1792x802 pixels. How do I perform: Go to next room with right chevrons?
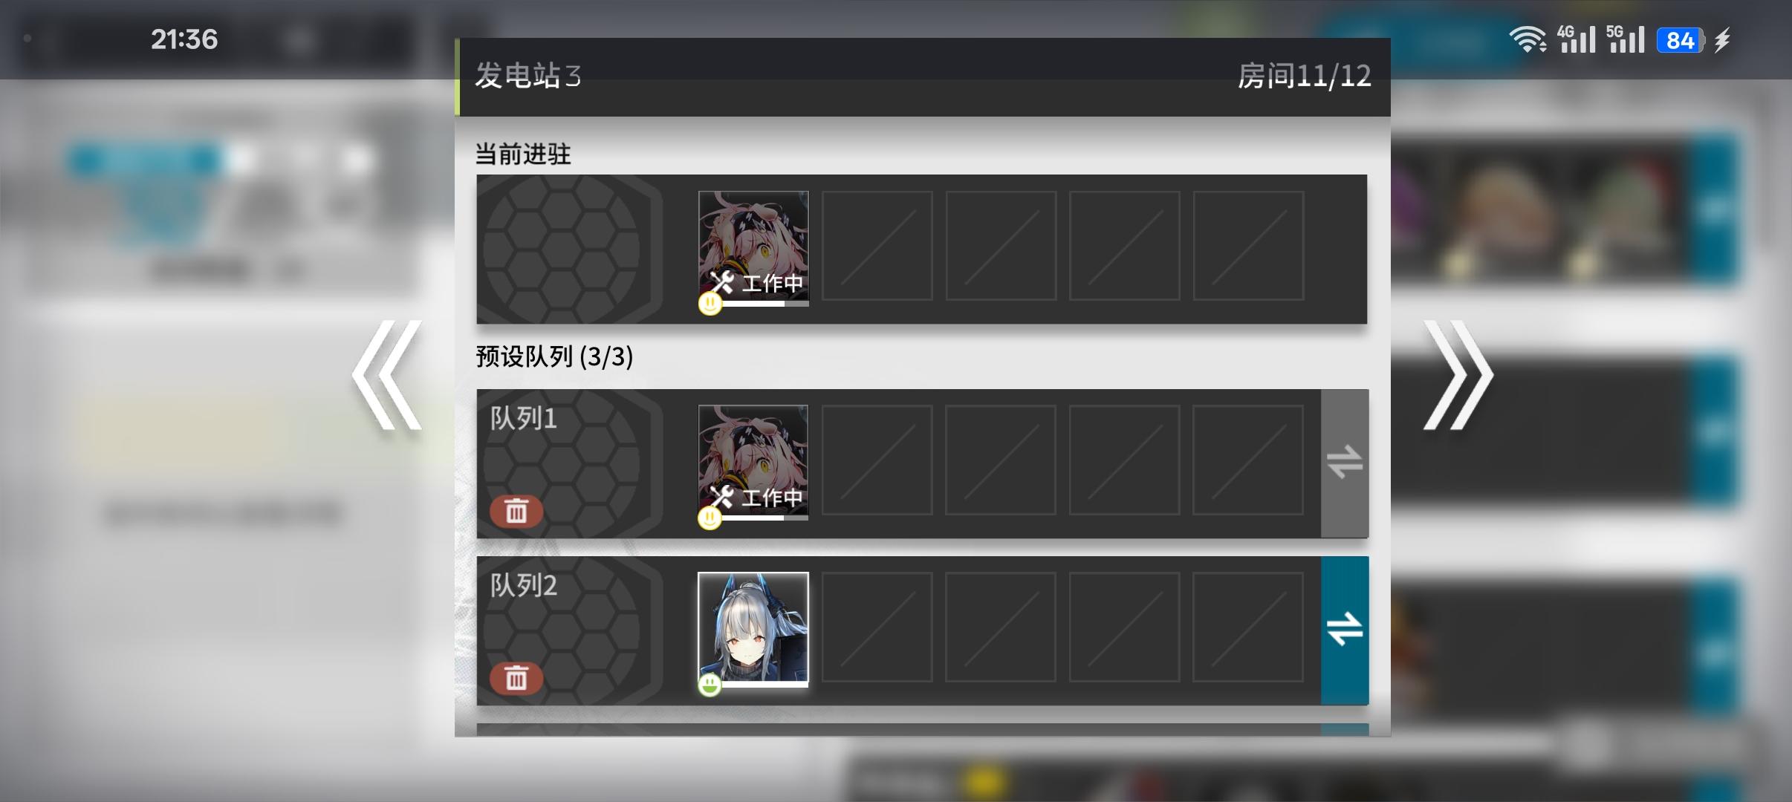(x=1458, y=375)
